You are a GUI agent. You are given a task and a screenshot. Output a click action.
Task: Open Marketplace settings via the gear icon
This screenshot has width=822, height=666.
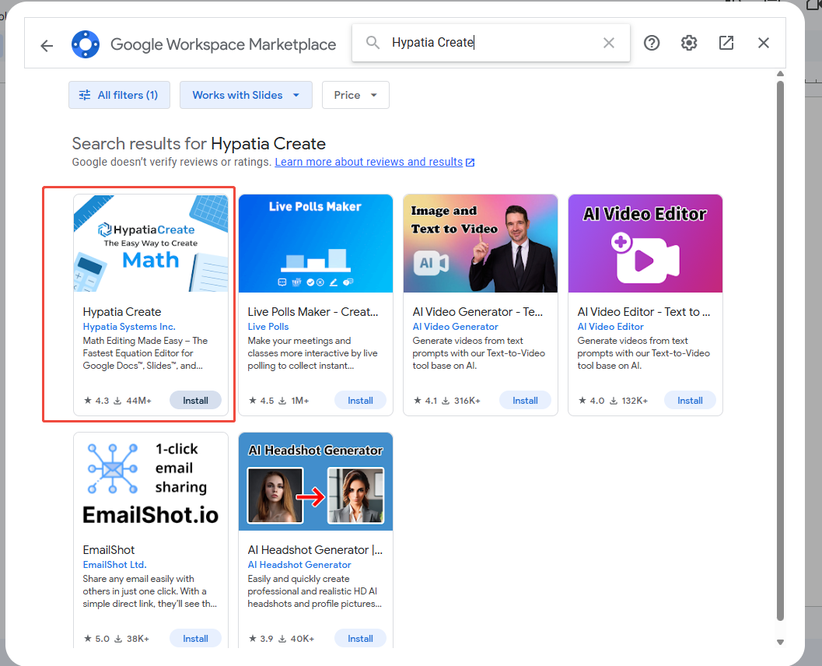click(689, 44)
